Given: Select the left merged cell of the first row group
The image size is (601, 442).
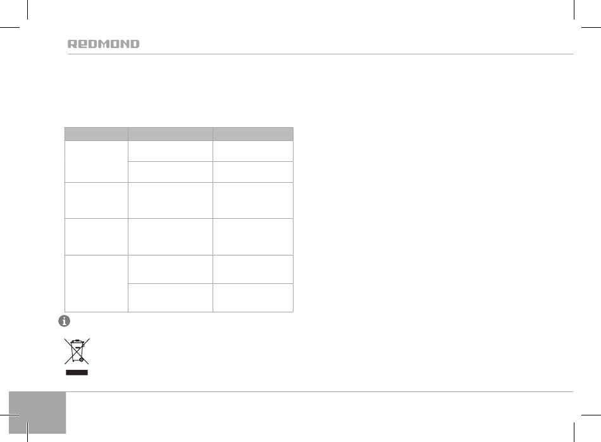Looking at the screenshot, I should (x=96, y=162).
